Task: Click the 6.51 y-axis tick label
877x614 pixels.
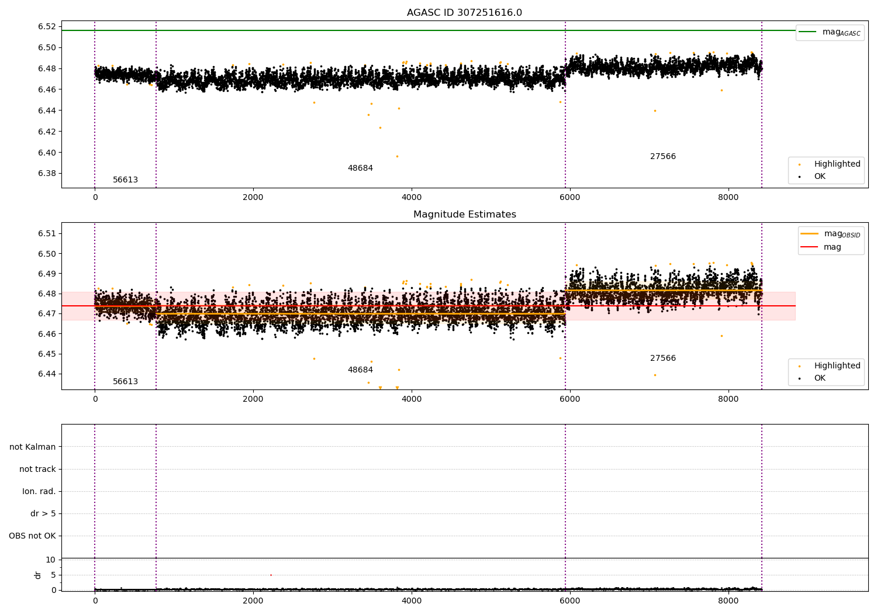Action: point(46,233)
